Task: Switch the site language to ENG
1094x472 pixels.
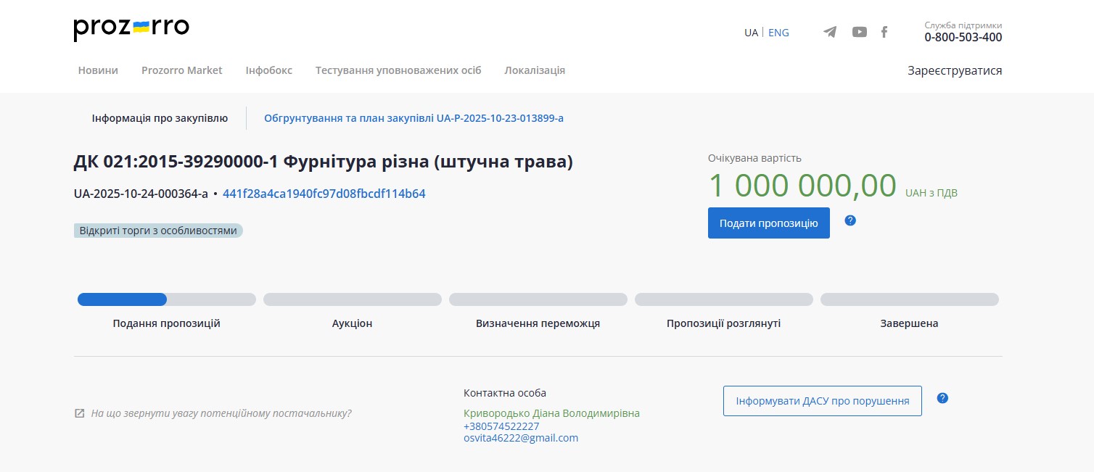Action: (778, 32)
